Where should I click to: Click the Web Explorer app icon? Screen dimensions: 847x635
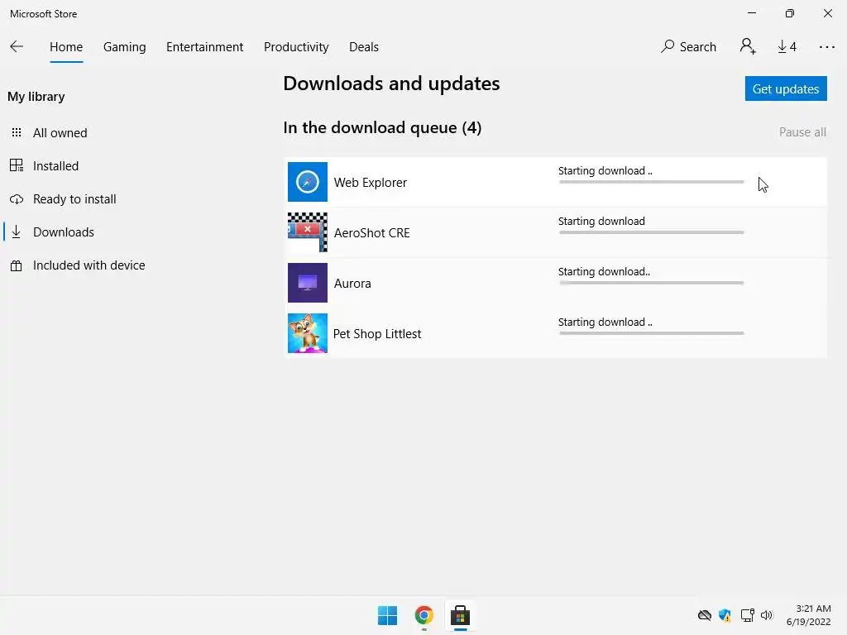coord(308,182)
